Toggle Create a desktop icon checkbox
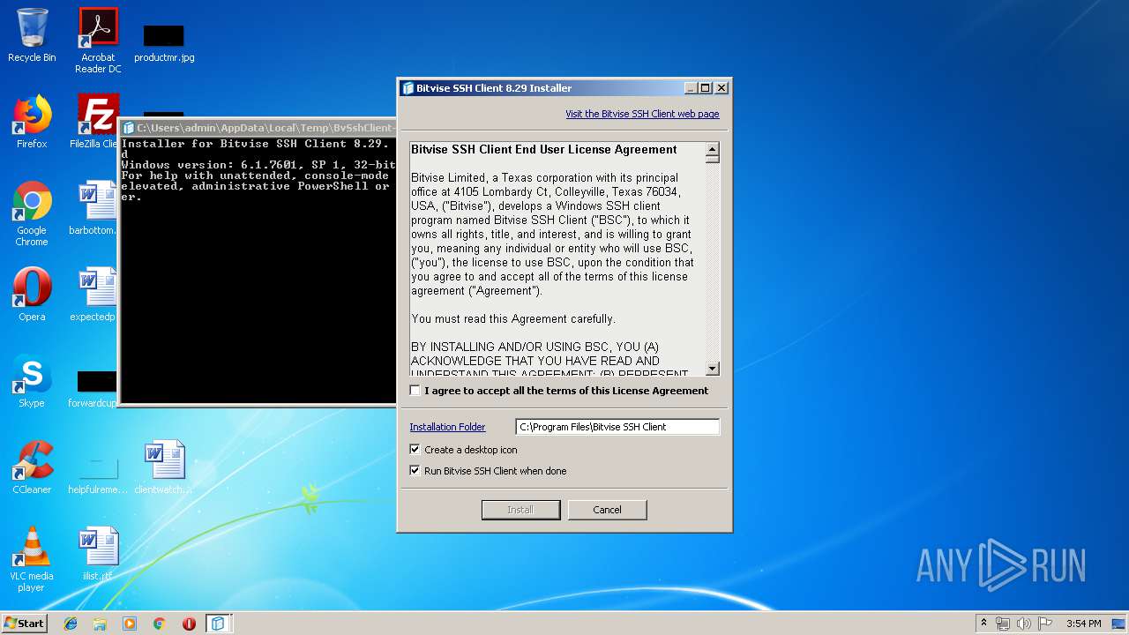The width and height of the screenshot is (1129, 635). point(415,450)
